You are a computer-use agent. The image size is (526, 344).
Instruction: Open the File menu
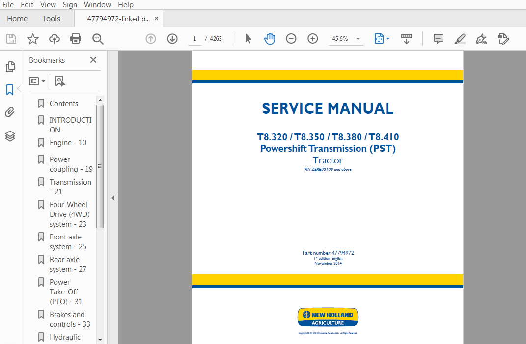[x=8, y=5]
